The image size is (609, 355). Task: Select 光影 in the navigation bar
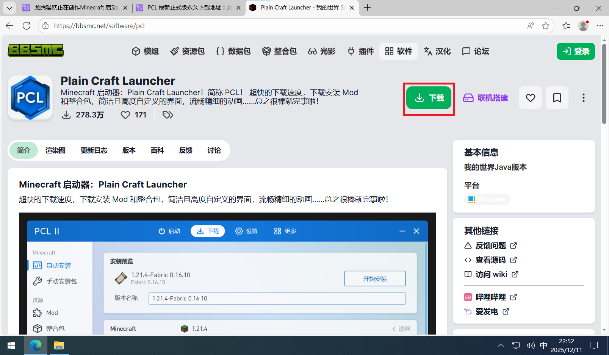click(x=322, y=51)
